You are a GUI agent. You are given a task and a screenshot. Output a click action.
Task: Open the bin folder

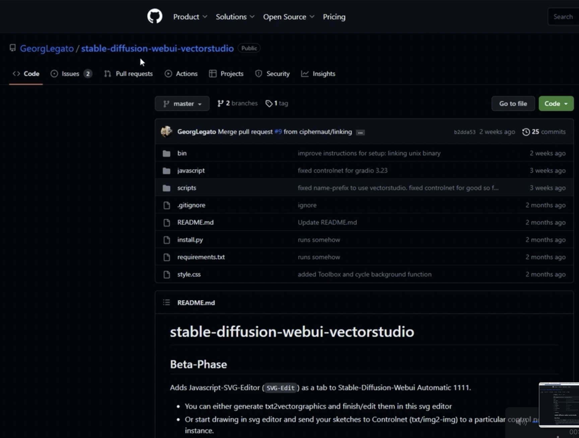click(x=182, y=153)
